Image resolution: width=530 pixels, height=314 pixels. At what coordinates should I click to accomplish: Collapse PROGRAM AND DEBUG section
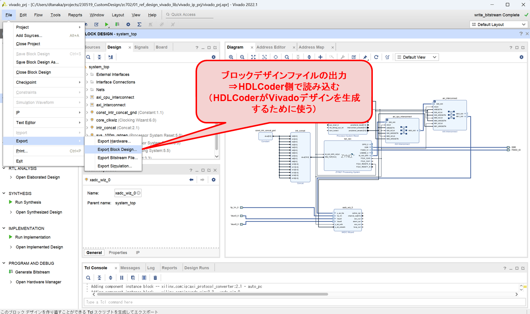tap(4, 263)
